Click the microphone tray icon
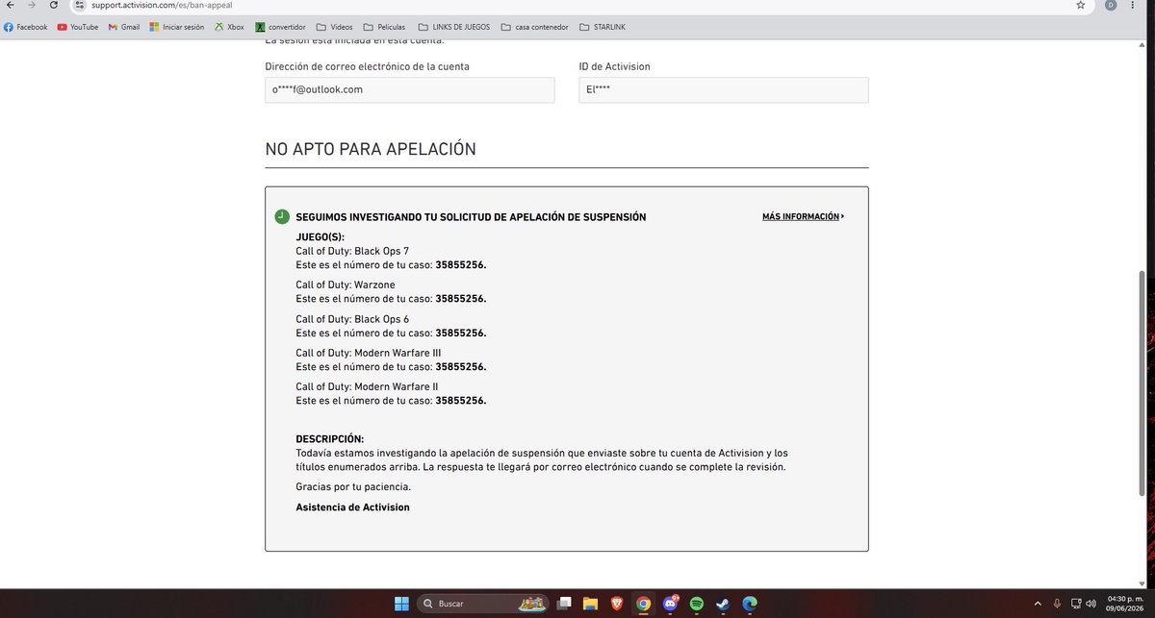Viewport: 1155px width, 618px height. pos(1057,604)
